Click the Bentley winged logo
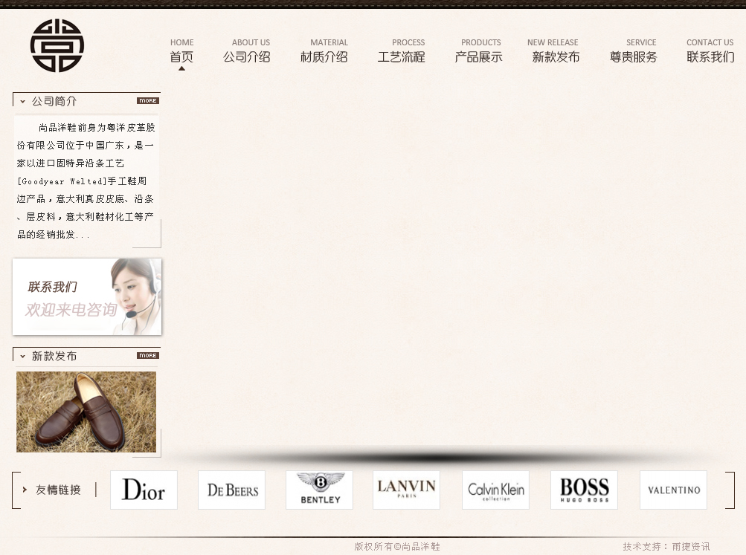The height and width of the screenshot is (555, 746). tap(319, 490)
